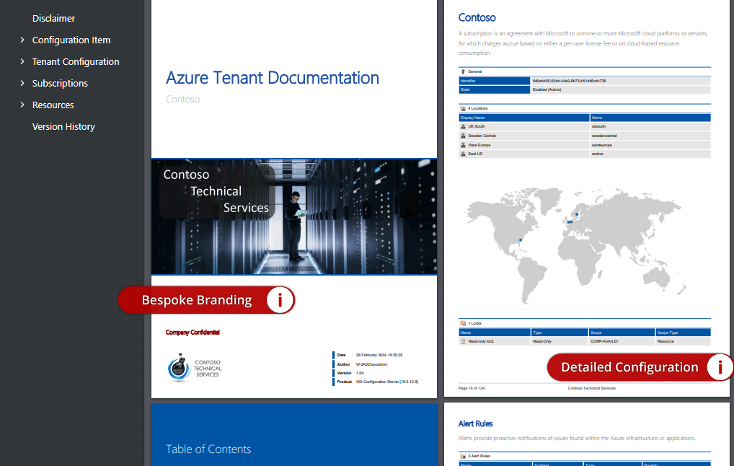The width and height of the screenshot is (734, 466).
Task: Click the Sweden Central location row icon
Action: (x=463, y=136)
